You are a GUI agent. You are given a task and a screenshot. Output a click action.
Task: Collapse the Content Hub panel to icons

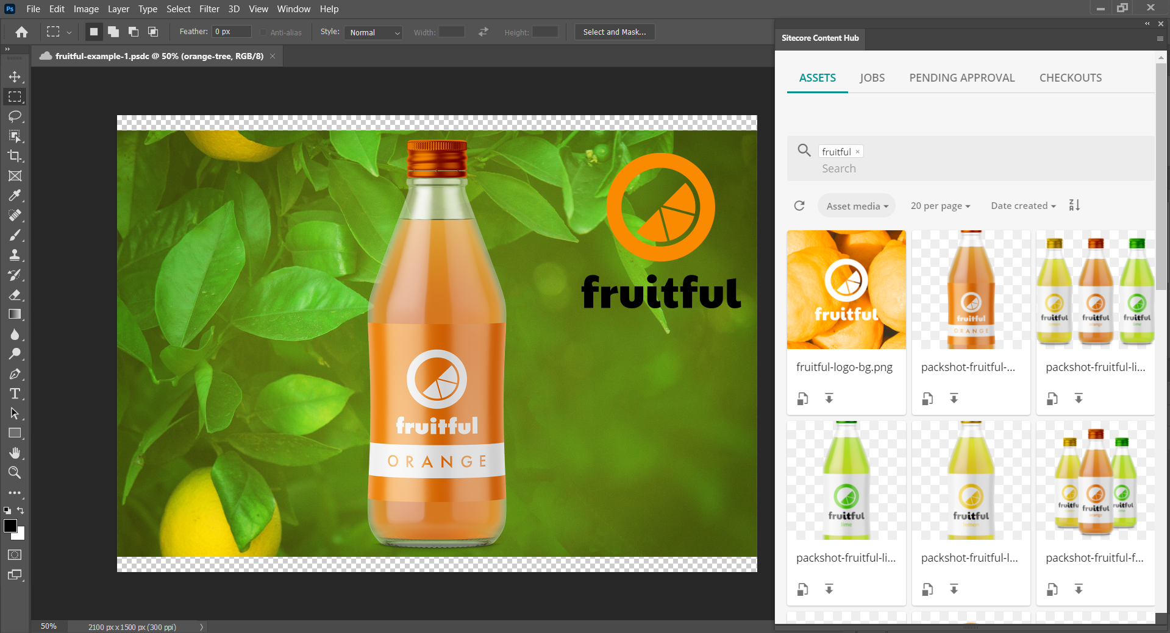pos(1147,24)
